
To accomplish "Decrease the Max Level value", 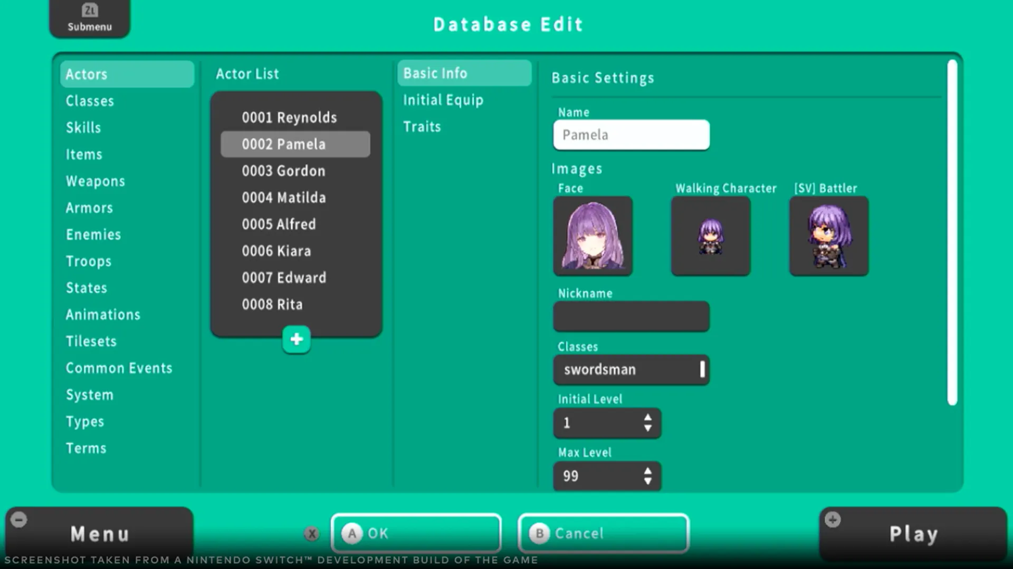I will pos(648,482).
